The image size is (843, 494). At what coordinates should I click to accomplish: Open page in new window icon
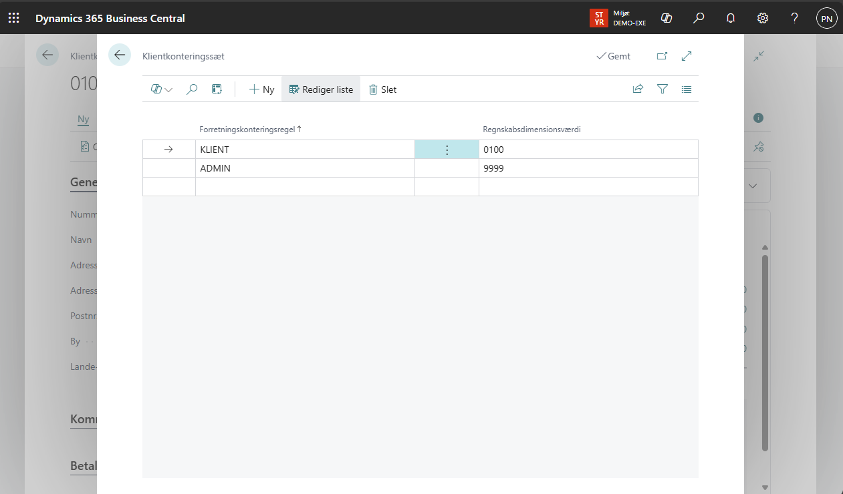(662, 56)
